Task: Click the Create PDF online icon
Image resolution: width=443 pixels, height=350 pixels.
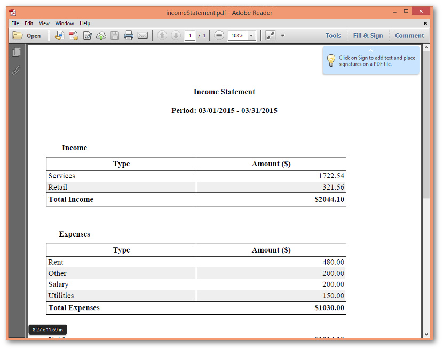Action: click(x=73, y=36)
